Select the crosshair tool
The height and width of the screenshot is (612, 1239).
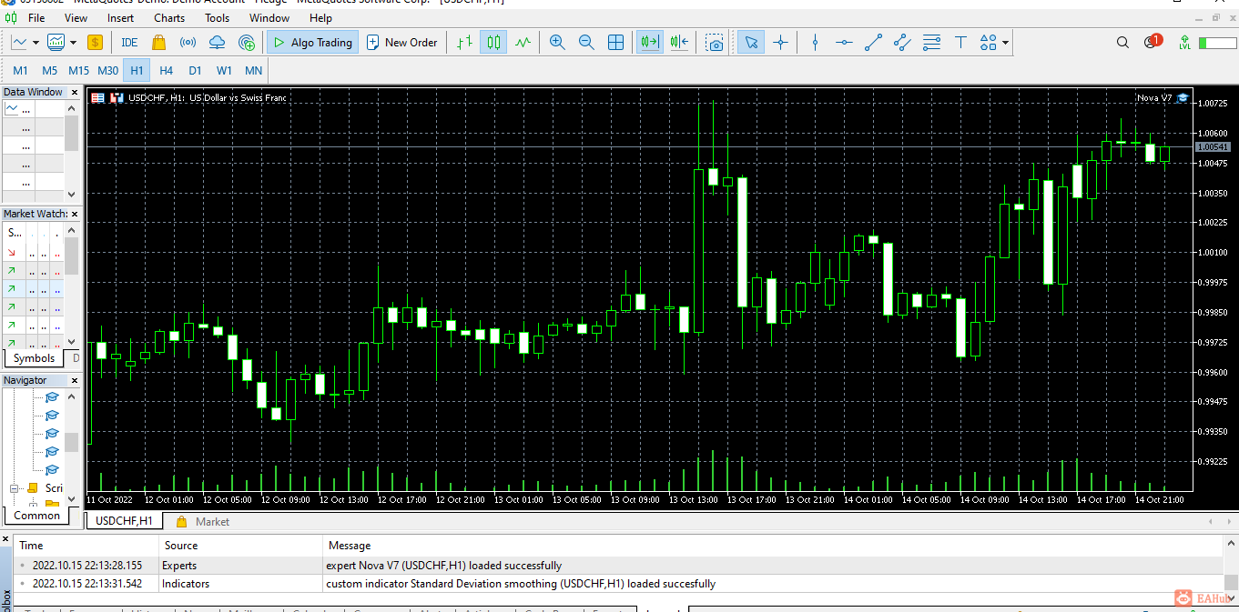point(780,42)
